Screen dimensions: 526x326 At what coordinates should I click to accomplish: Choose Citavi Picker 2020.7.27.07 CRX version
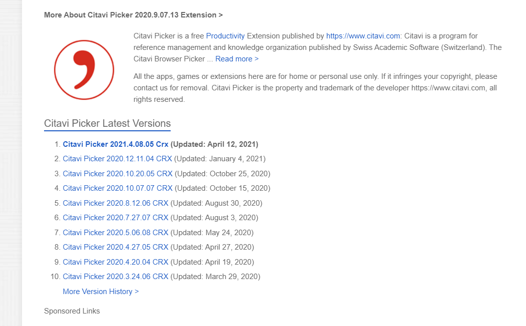click(115, 218)
